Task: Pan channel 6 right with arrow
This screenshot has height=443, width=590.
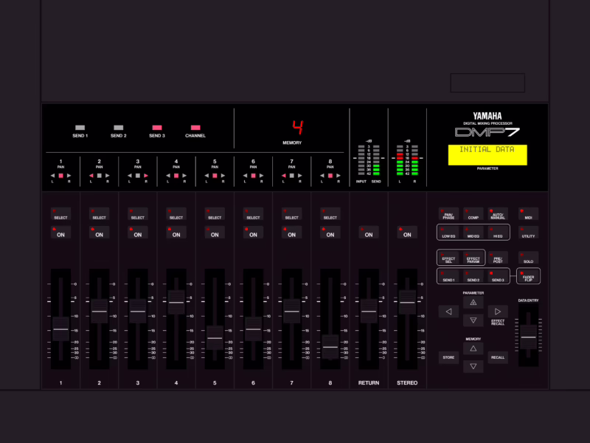Action: 262,176
